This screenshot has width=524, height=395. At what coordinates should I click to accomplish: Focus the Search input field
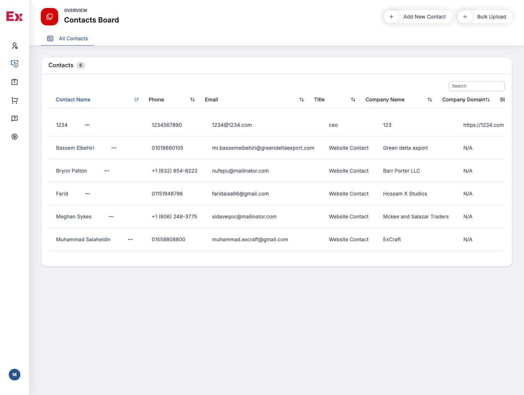(x=476, y=86)
